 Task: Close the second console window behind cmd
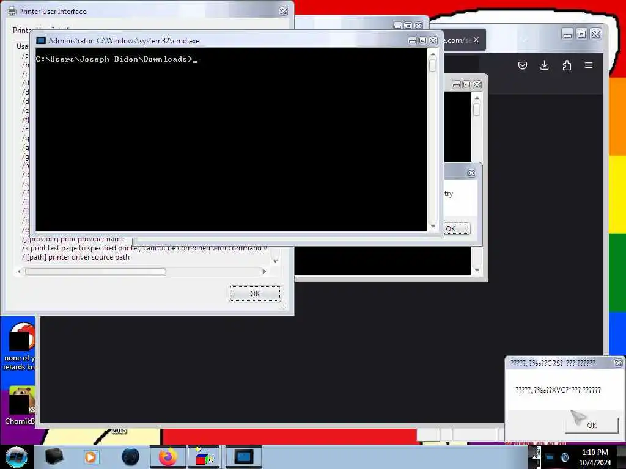click(x=477, y=85)
